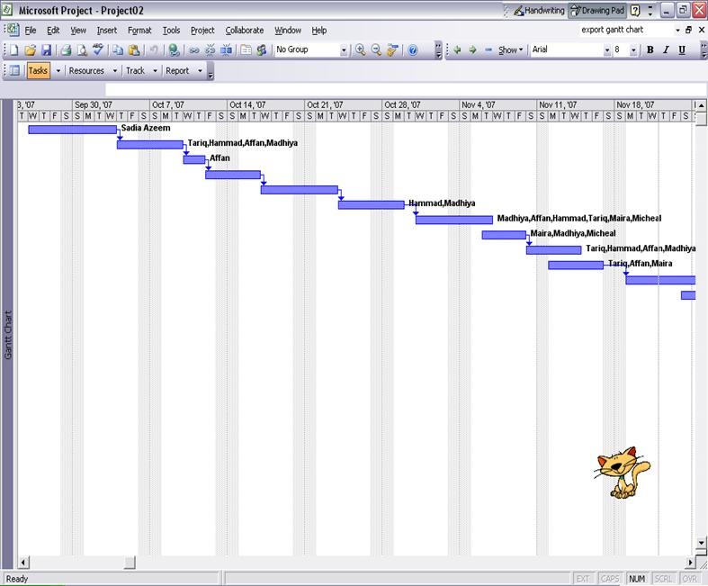
Task: Click the Resources guide button
Action: 86,71
